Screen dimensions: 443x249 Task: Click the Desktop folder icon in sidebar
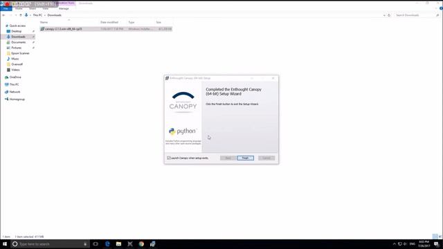click(x=8, y=31)
